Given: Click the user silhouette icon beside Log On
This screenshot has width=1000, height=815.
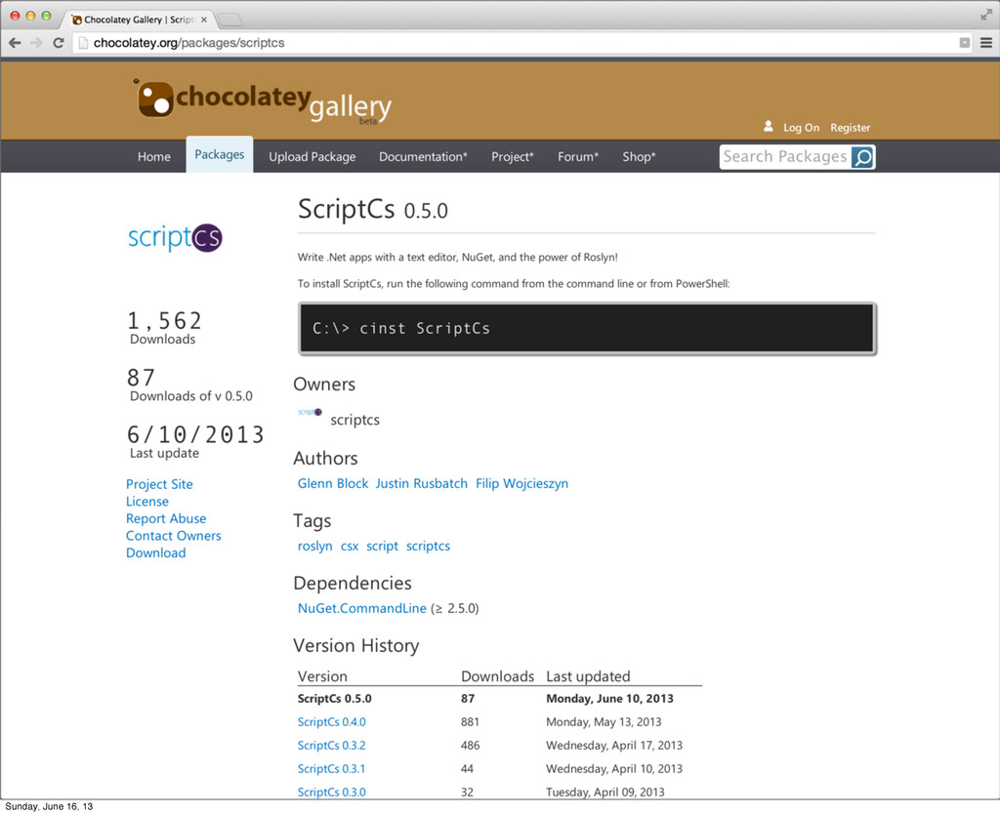Looking at the screenshot, I should tap(769, 126).
